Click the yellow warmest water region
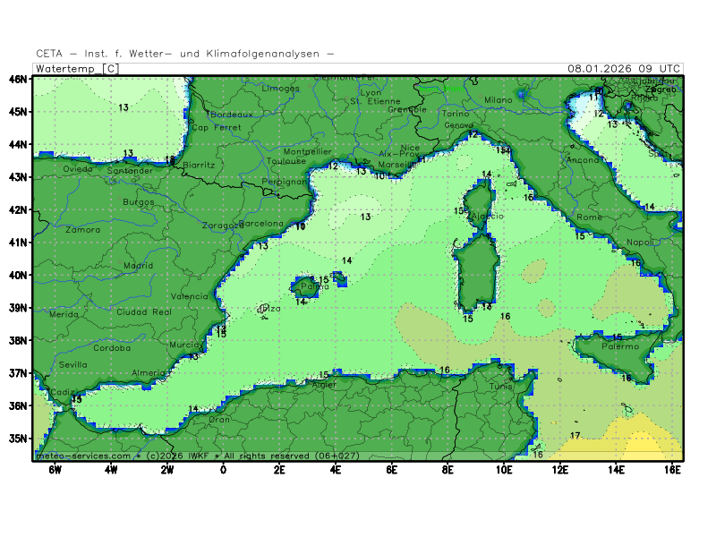Viewport: 716px width, 537px height. point(644,445)
